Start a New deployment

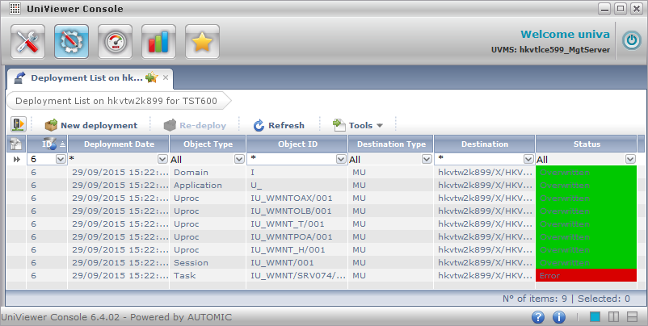pyautogui.click(x=91, y=125)
